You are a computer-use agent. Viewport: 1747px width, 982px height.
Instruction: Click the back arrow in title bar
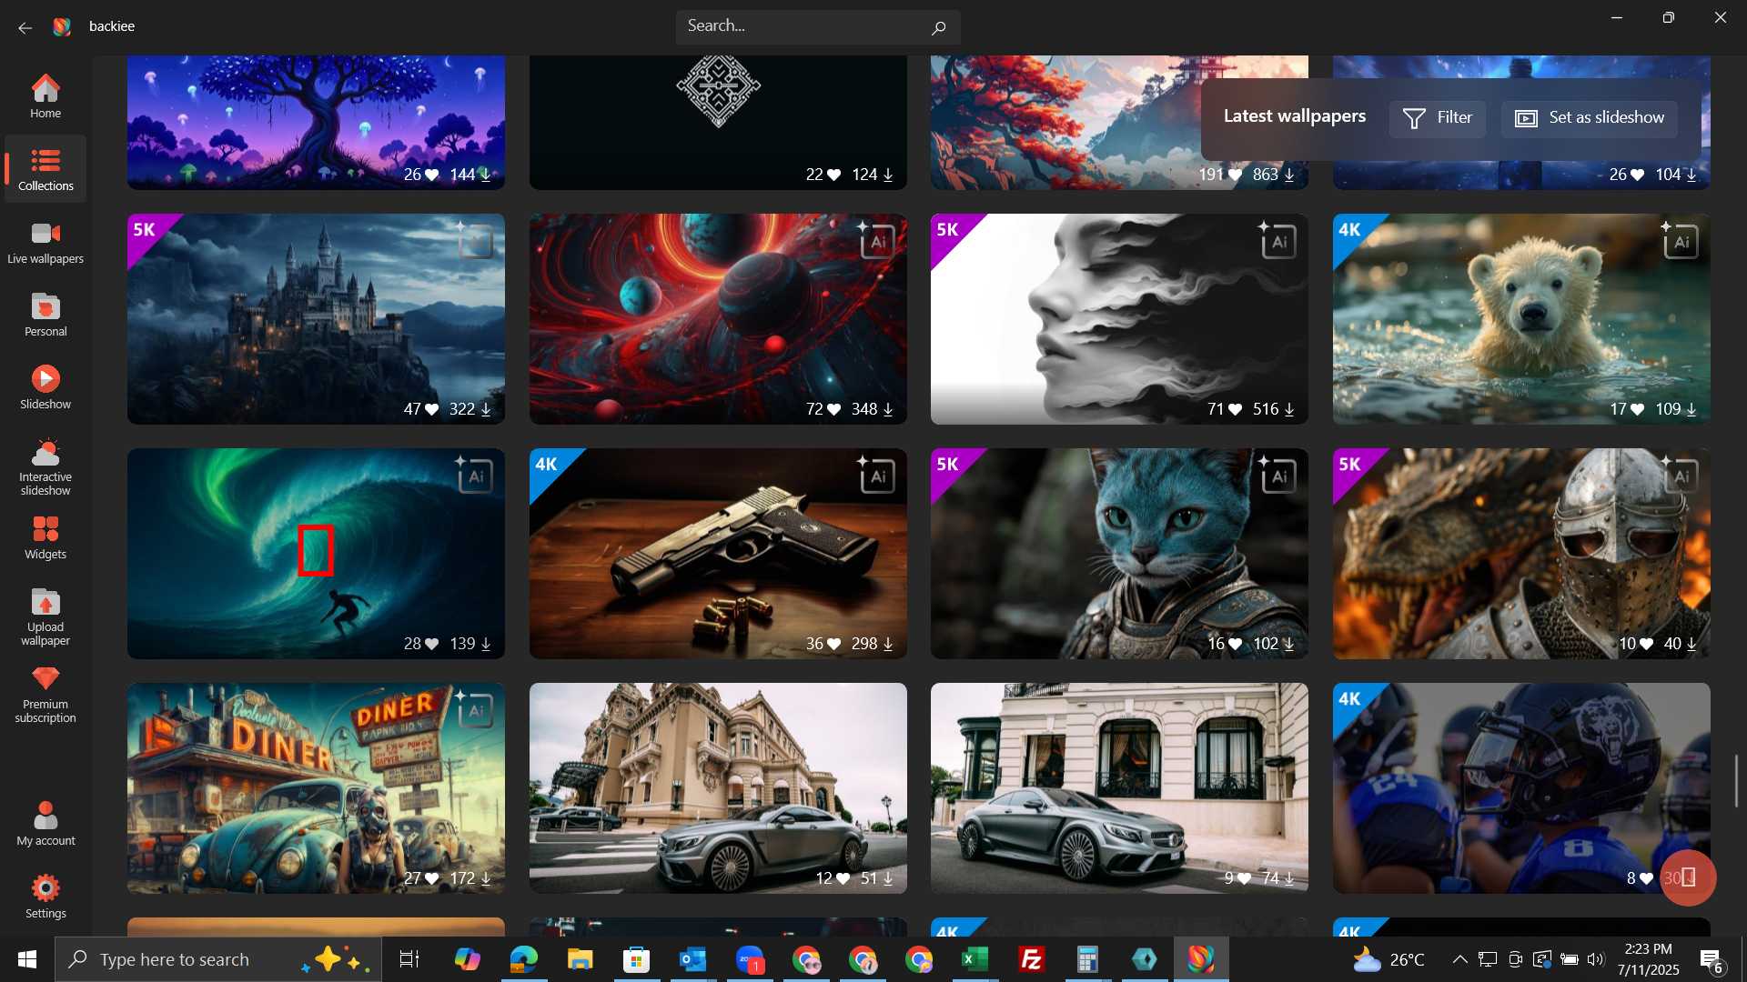coord(25,27)
